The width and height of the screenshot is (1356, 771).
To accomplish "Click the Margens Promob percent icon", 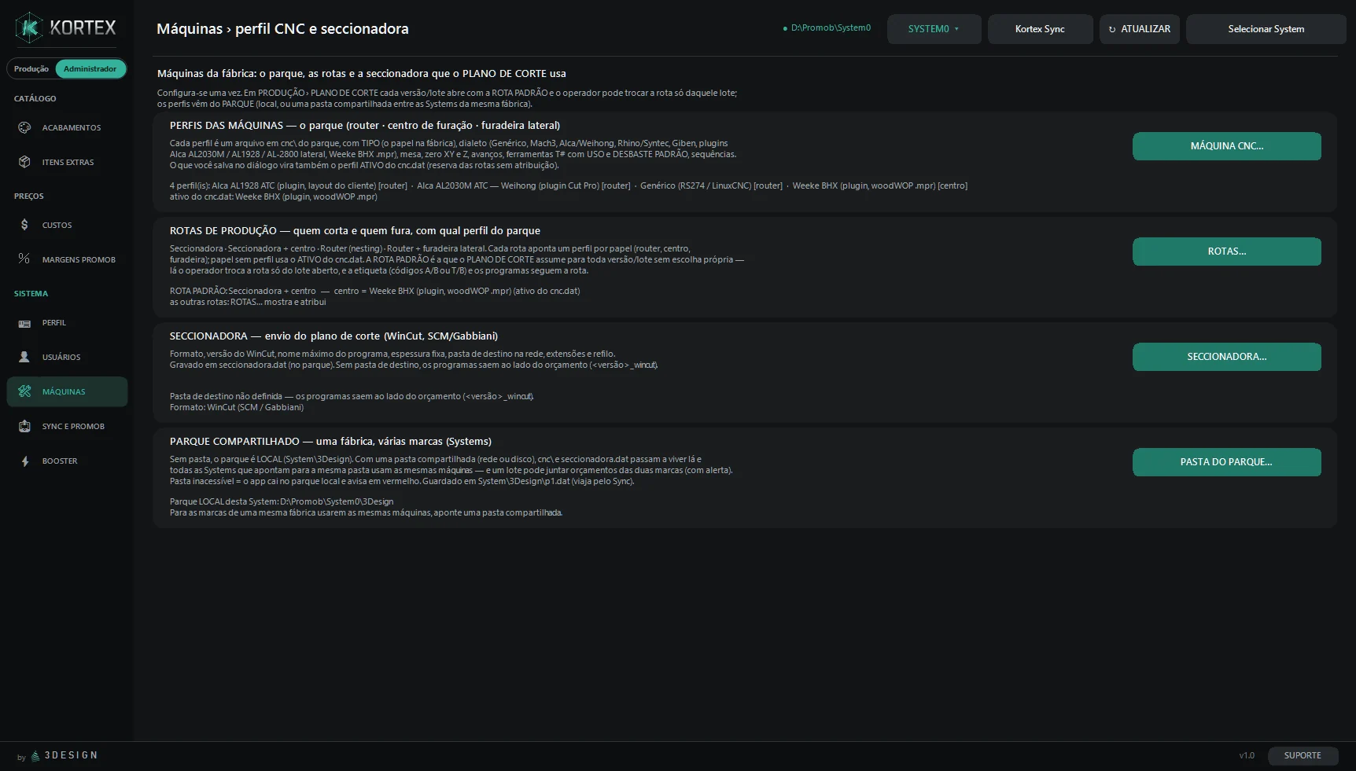I will click(x=24, y=259).
